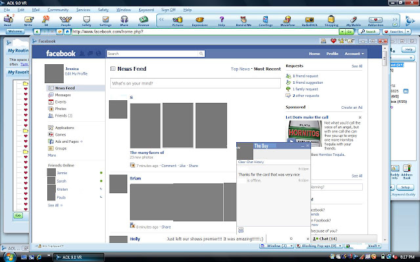Image resolution: width=420 pixels, height=262 pixels.
Task: Click the Expressions toolbar icon
Action: click(x=199, y=21)
